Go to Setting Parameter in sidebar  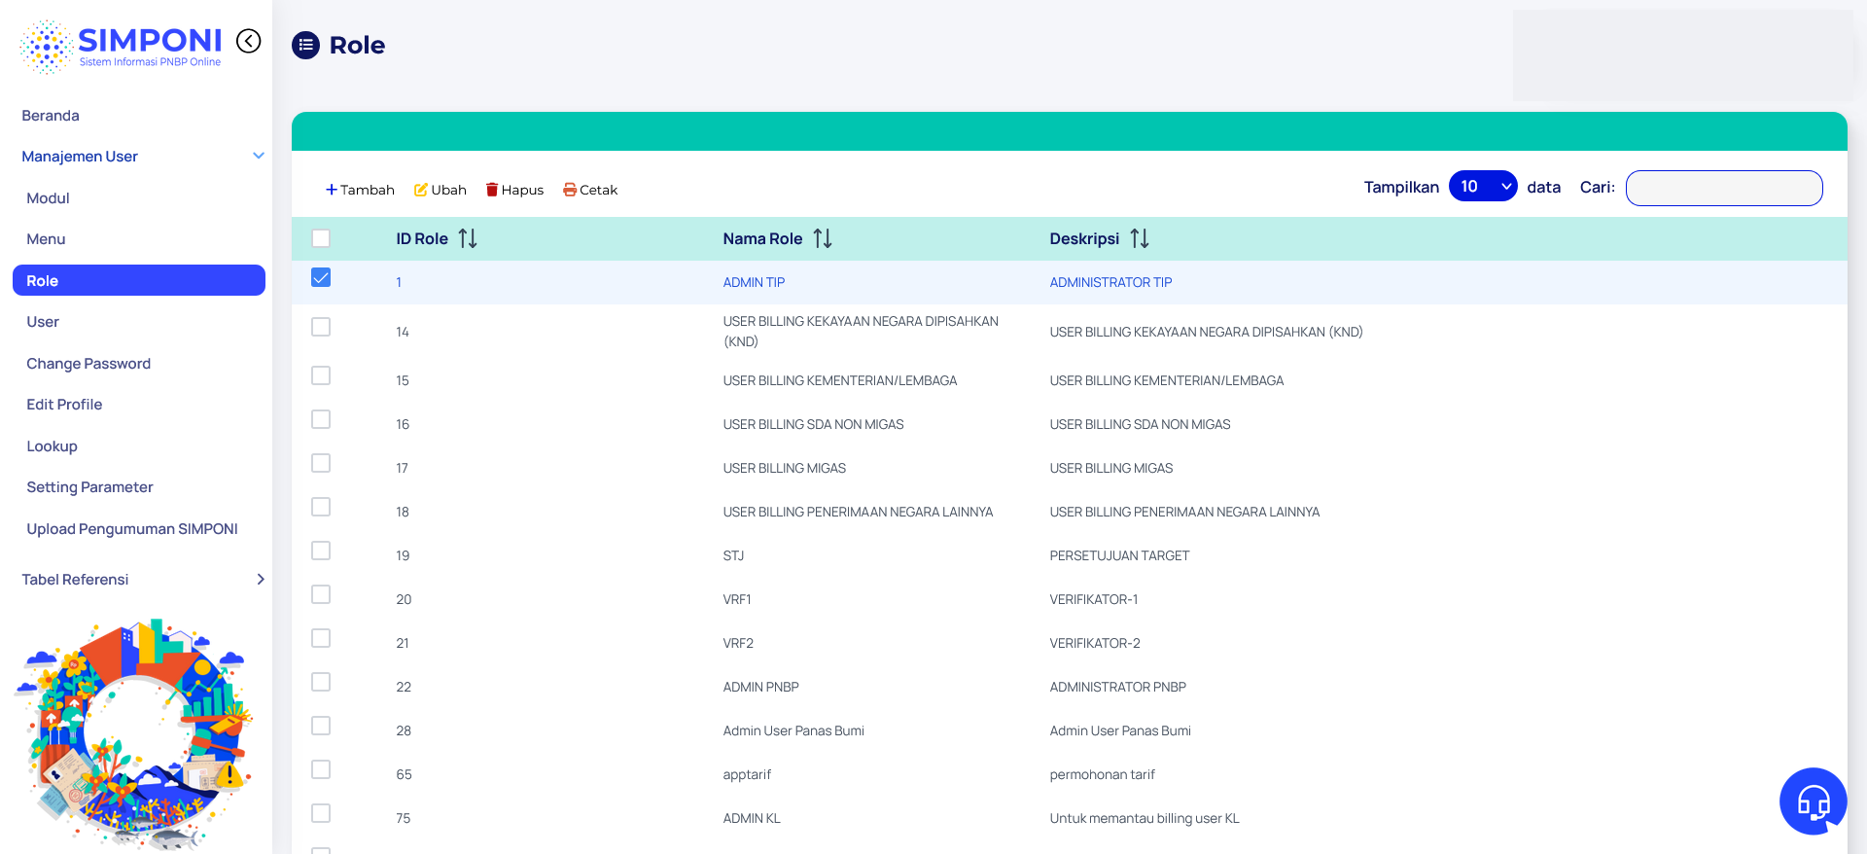tap(89, 487)
